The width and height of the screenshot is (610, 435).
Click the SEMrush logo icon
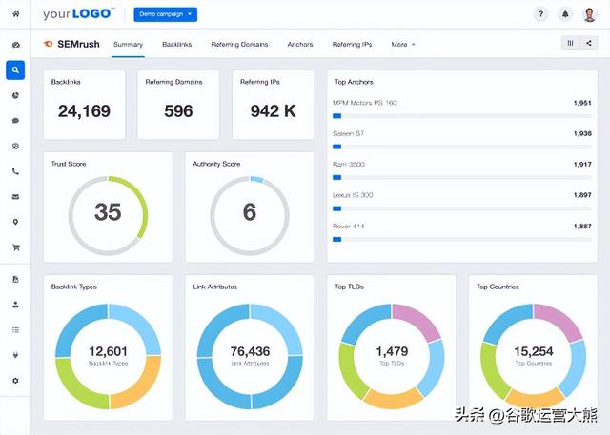[x=49, y=44]
